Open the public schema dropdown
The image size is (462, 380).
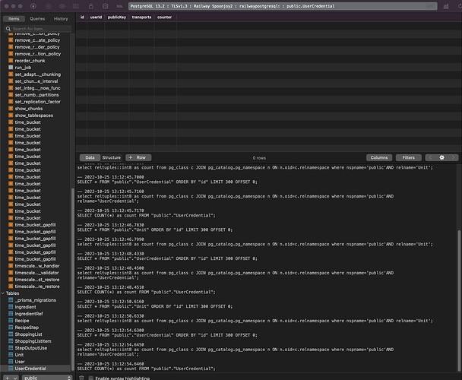coord(47,378)
